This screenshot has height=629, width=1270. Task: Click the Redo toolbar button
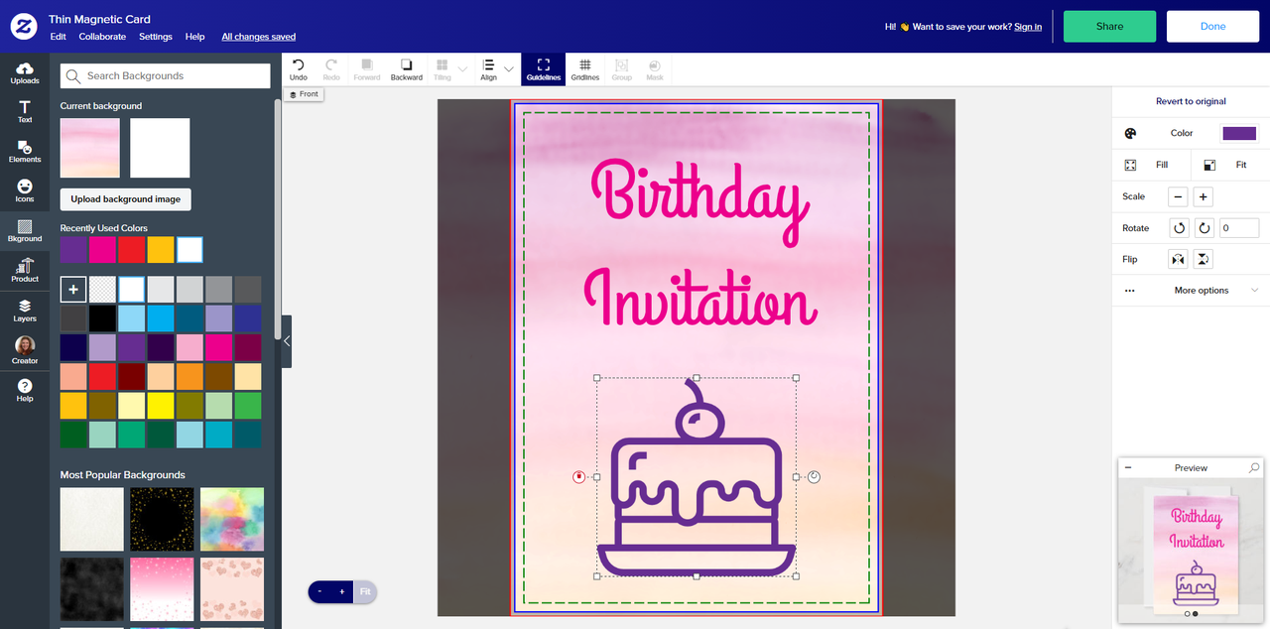coord(331,69)
